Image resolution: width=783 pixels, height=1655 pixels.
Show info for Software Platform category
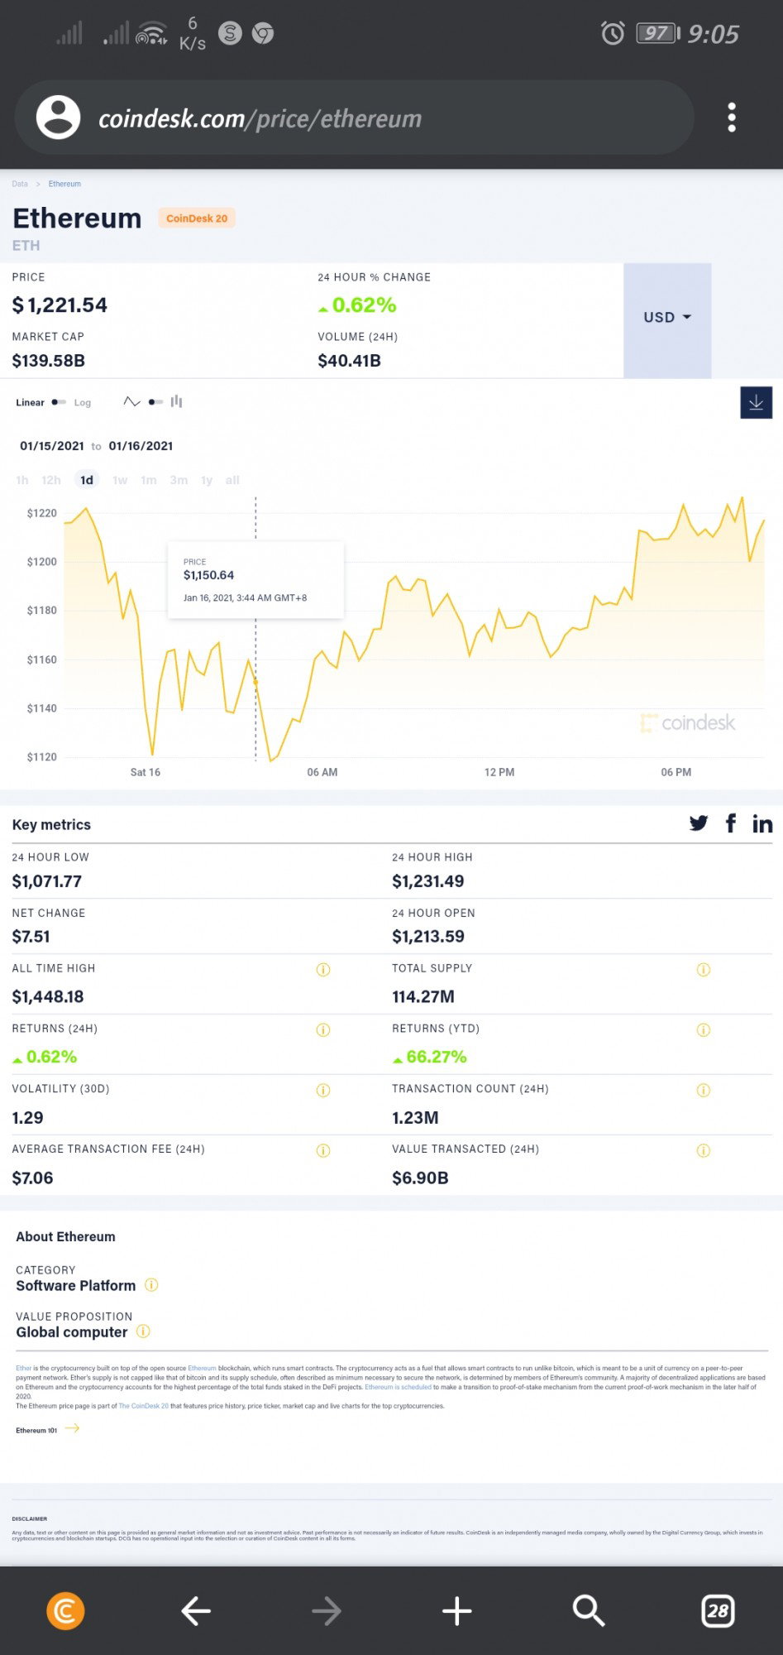click(151, 1285)
